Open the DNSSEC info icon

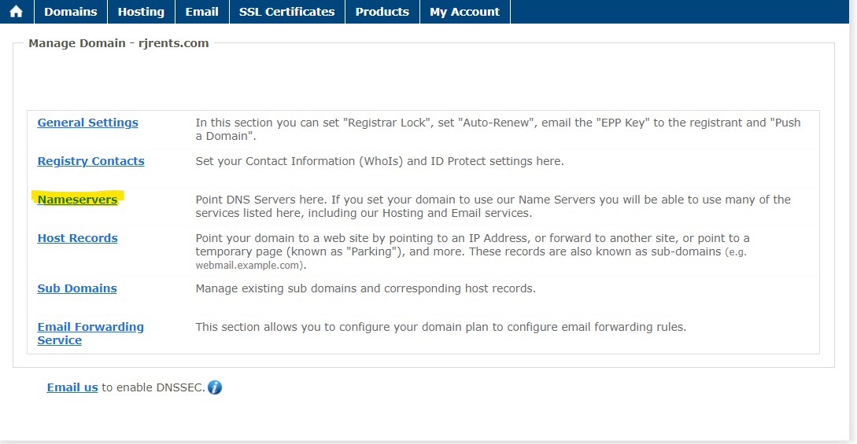pyautogui.click(x=215, y=387)
